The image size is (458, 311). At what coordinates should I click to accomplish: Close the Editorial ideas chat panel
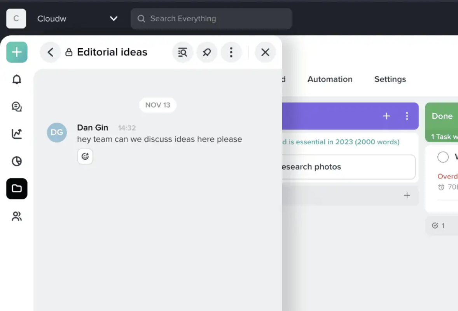pyautogui.click(x=265, y=52)
